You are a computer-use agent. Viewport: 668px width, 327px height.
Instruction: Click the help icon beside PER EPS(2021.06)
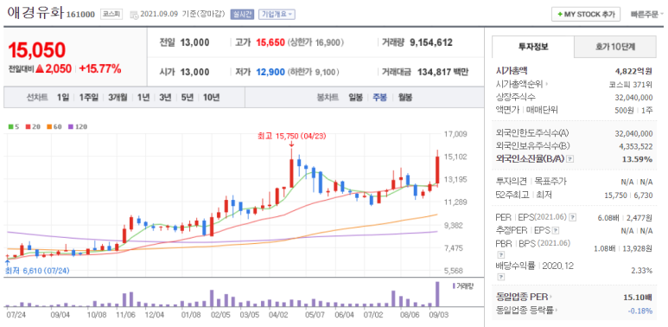[x=573, y=217]
